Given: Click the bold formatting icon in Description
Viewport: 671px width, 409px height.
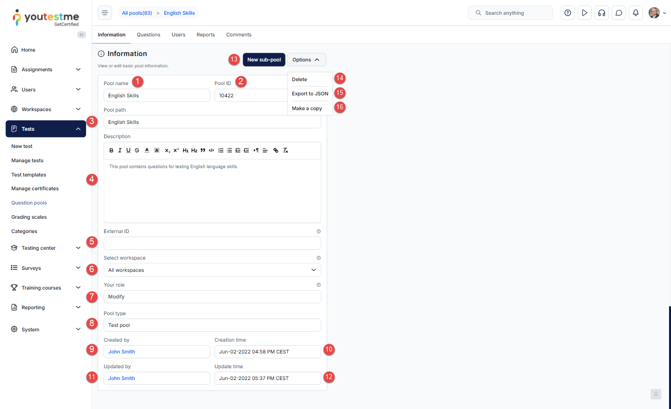Looking at the screenshot, I should [112, 150].
